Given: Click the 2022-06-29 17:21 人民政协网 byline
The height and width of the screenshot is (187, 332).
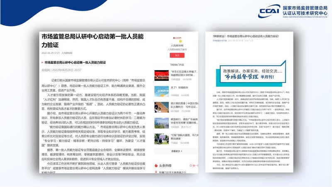Looking at the screenshot, I should pos(57,53).
